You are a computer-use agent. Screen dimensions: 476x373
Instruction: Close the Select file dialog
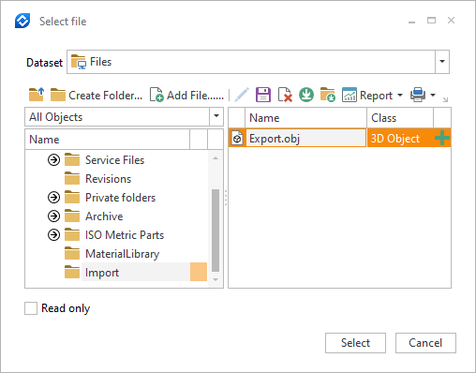(x=451, y=21)
